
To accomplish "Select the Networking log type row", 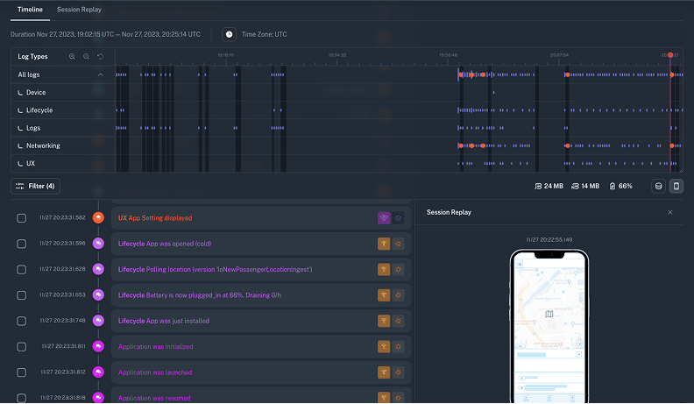I will click(x=63, y=145).
